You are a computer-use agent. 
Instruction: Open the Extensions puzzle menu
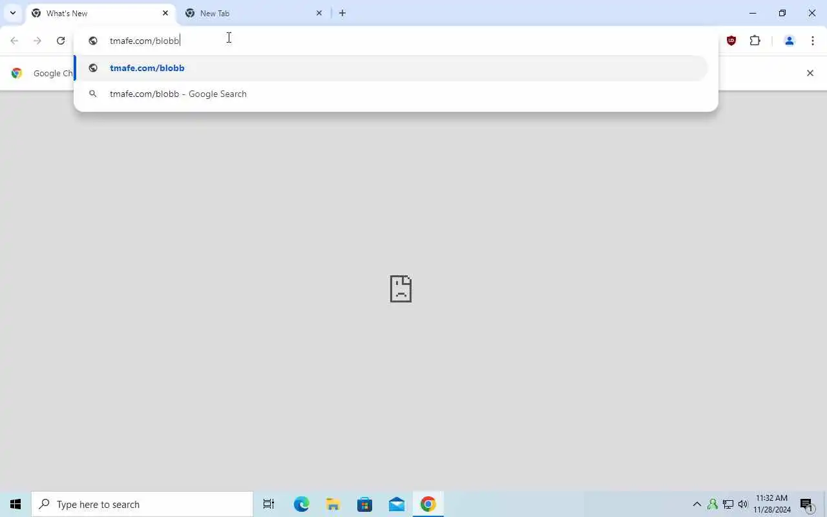[x=755, y=41]
